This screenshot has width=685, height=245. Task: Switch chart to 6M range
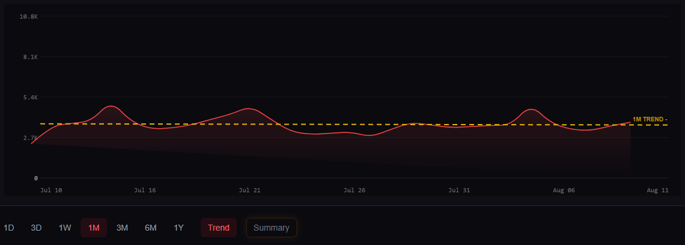click(x=151, y=228)
